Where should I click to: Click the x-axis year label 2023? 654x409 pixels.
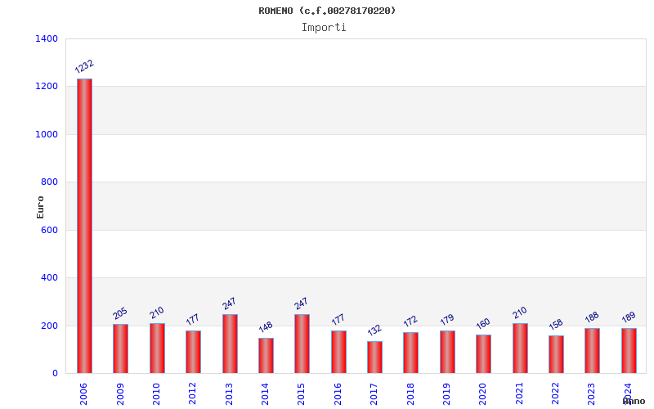(591, 394)
